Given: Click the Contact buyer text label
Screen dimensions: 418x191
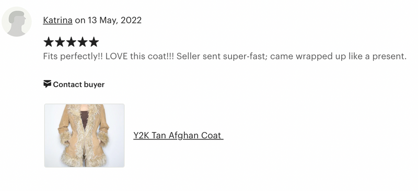Looking at the screenshot, I should [x=79, y=85].
